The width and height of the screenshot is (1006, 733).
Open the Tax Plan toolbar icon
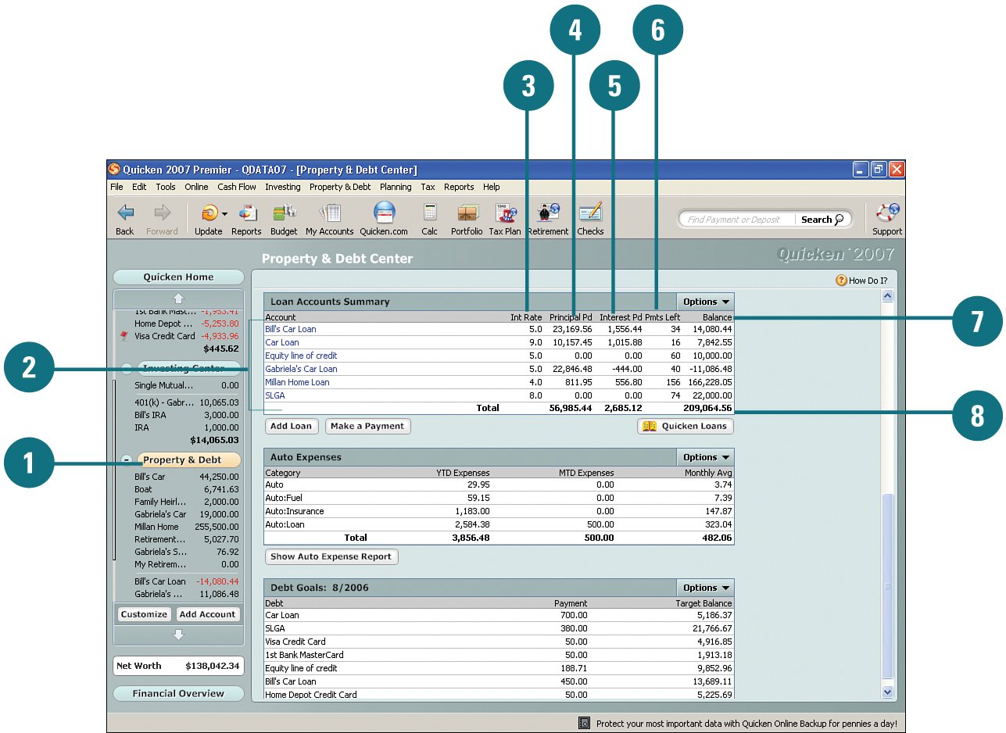[x=505, y=213]
